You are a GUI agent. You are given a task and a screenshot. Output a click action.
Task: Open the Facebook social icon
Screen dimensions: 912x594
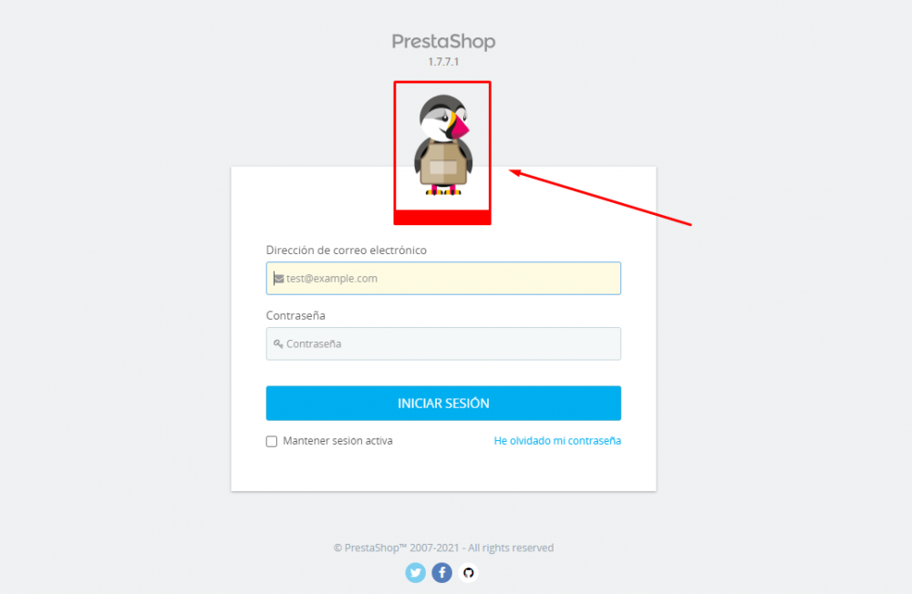pyautogui.click(x=442, y=573)
